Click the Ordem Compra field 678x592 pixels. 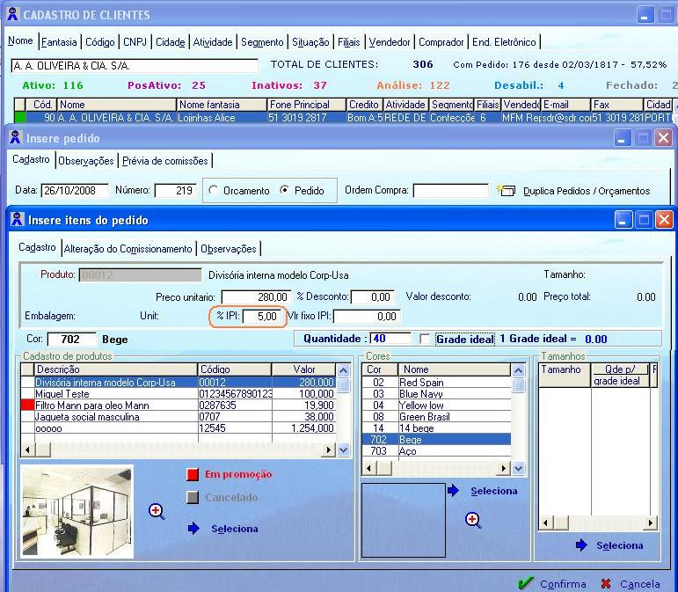pyautogui.click(x=450, y=190)
